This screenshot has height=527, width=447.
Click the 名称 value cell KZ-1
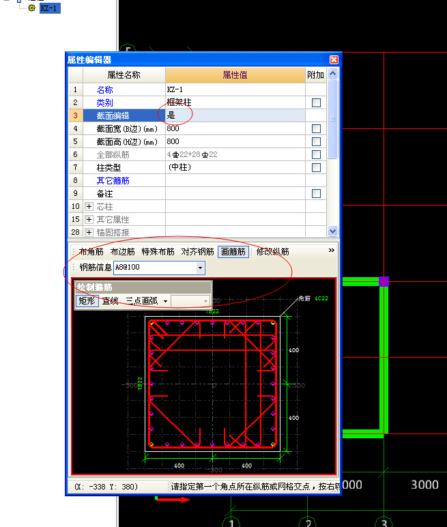pyautogui.click(x=235, y=89)
